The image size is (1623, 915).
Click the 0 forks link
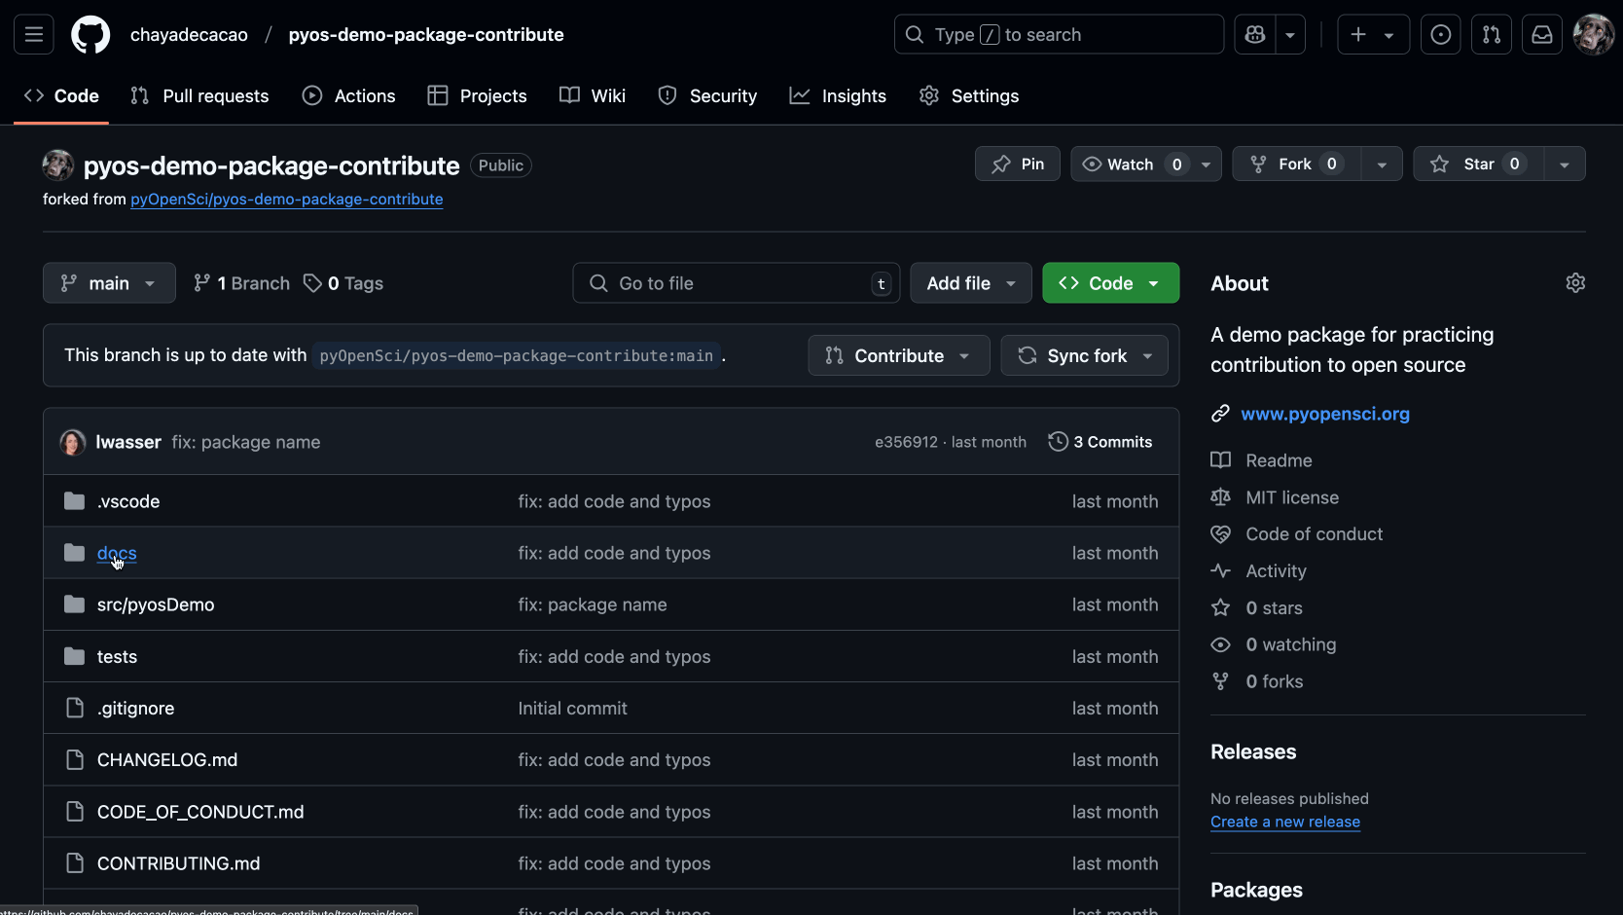point(1275,681)
